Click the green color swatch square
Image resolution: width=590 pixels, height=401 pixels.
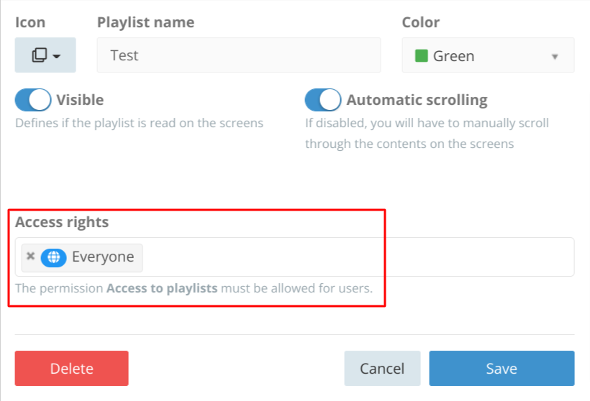pyautogui.click(x=422, y=55)
